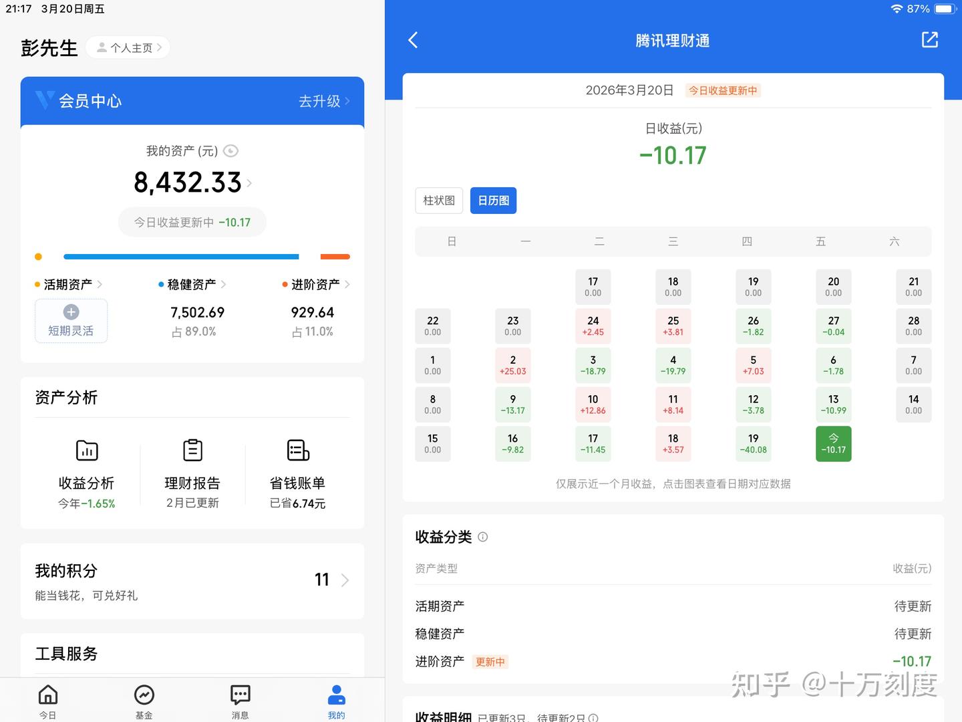
Task: Select today's calendar cell showing −10.17
Action: point(834,444)
